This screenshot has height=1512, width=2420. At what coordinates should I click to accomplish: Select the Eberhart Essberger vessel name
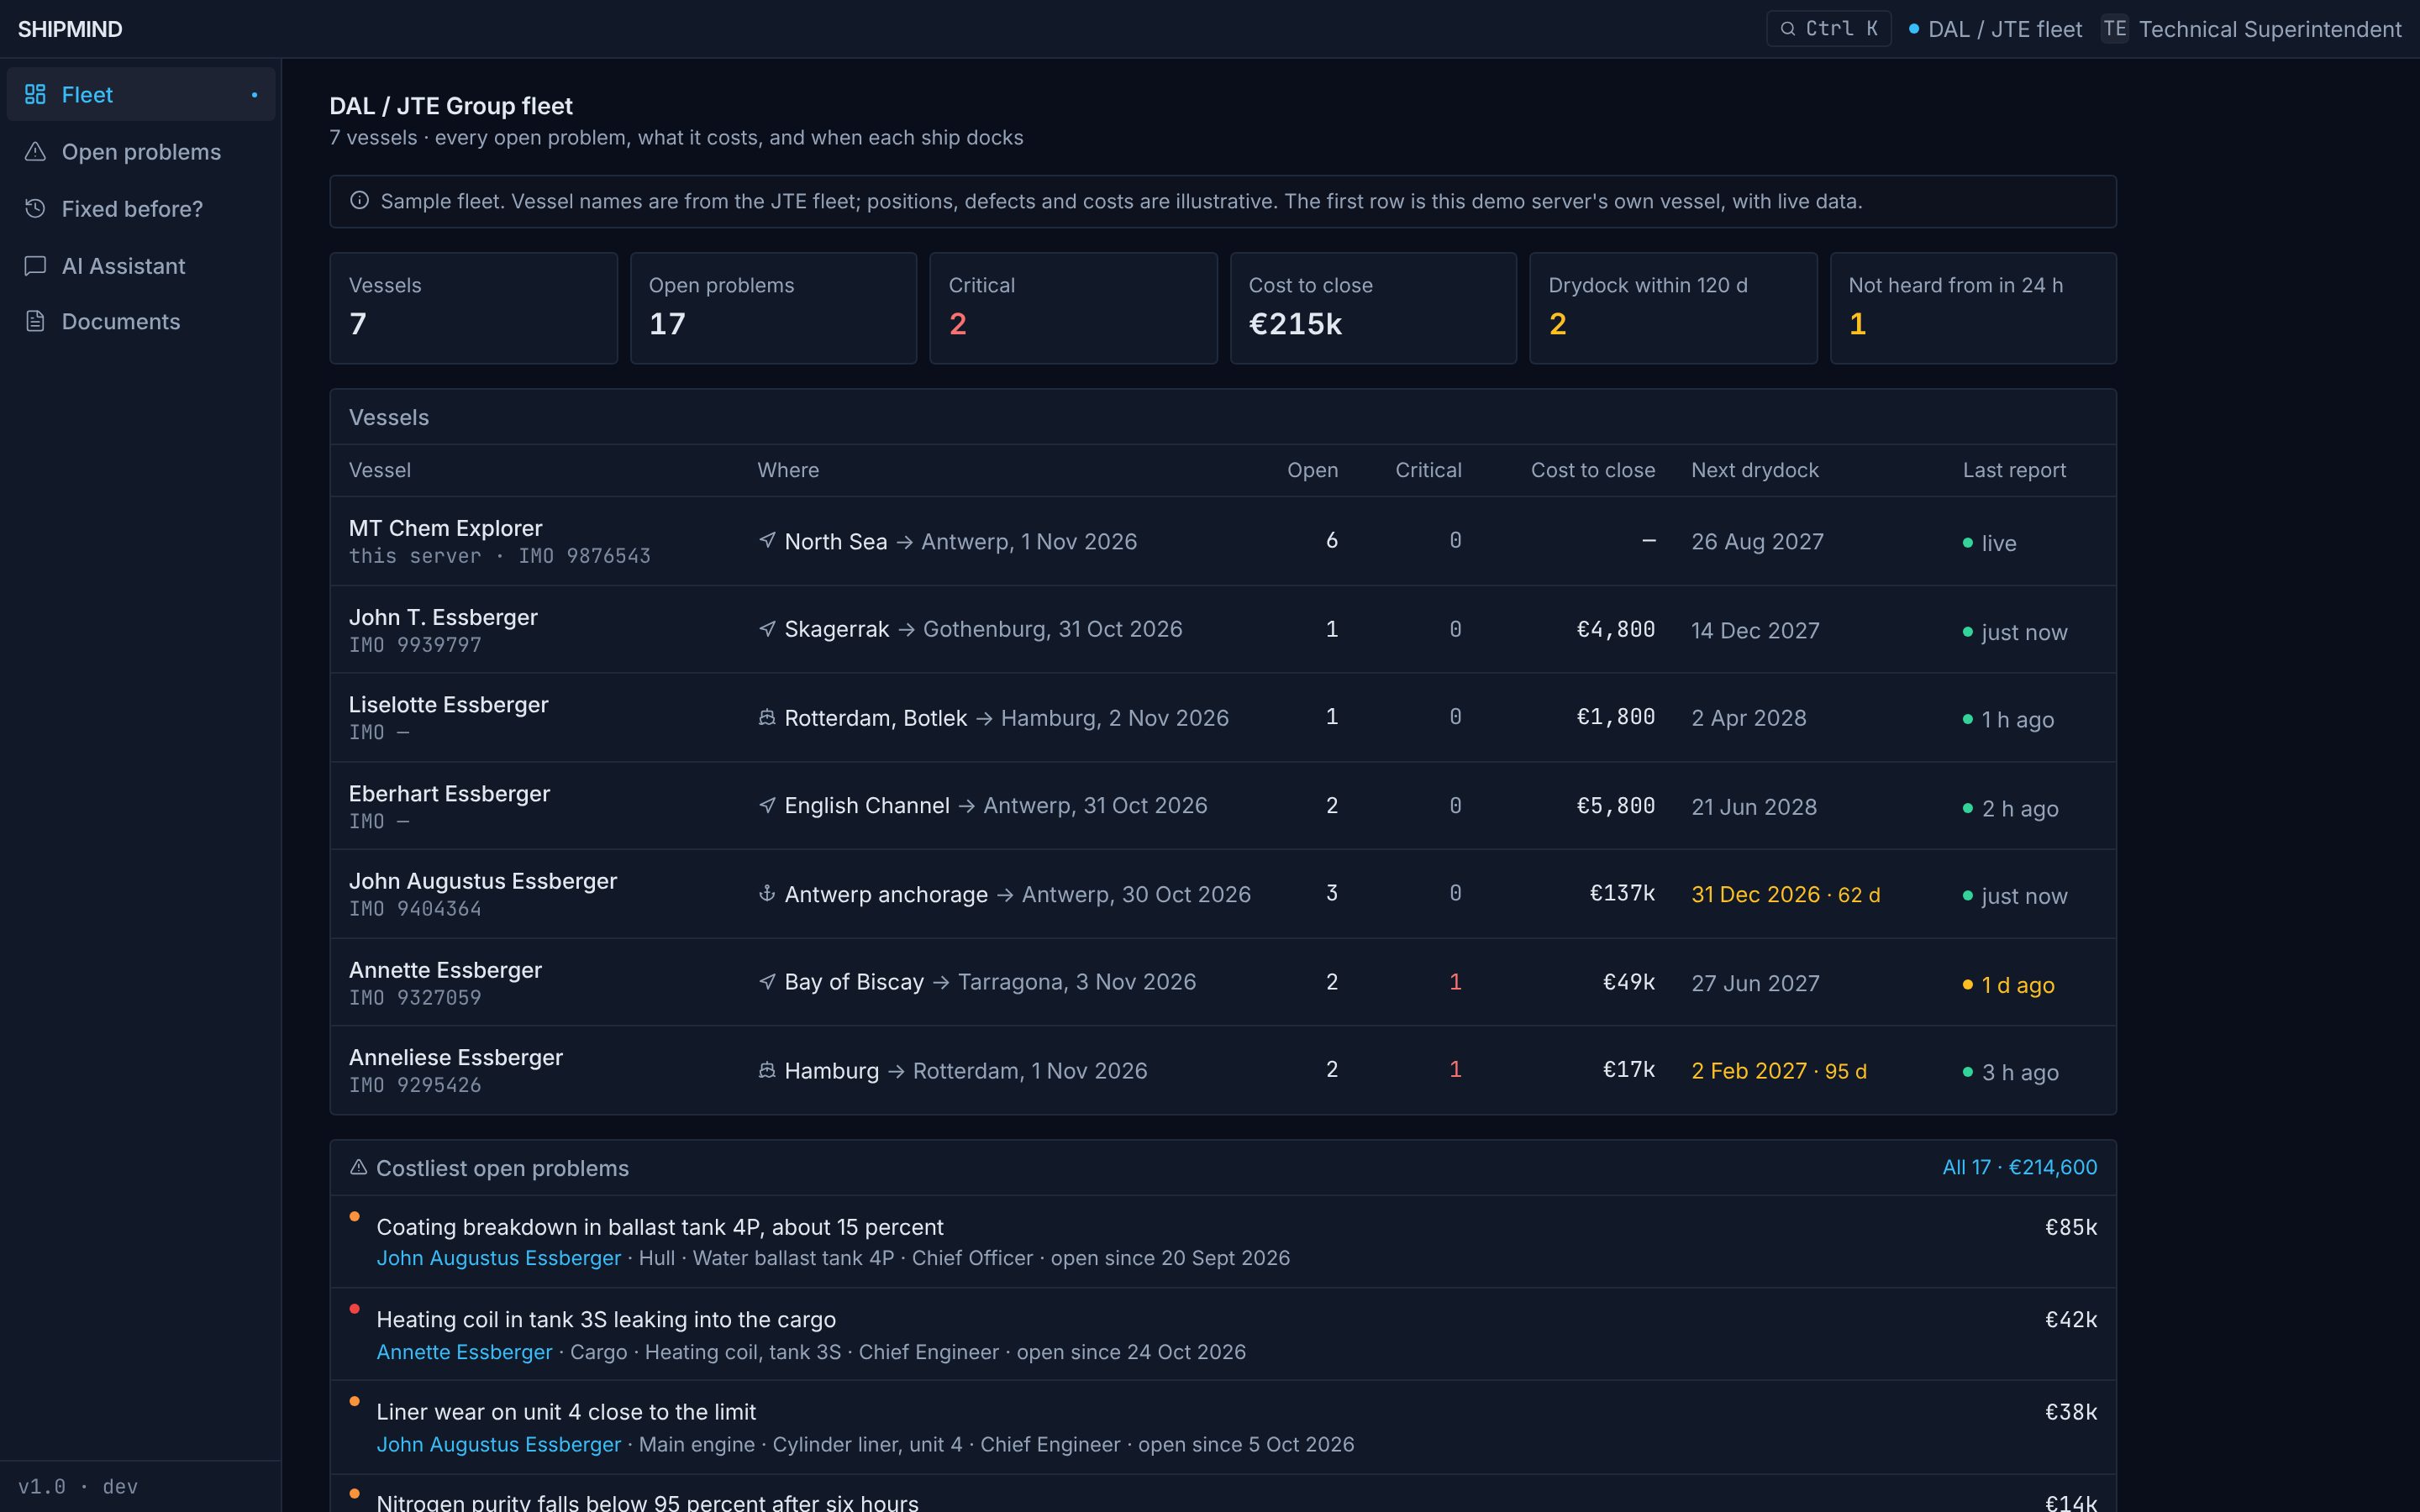(x=449, y=793)
